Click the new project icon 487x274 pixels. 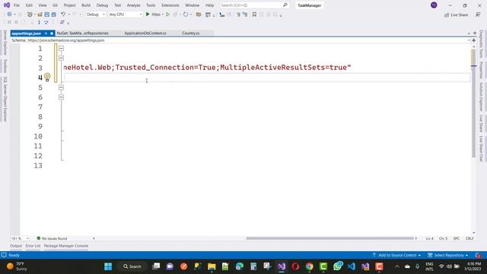tap(30, 14)
